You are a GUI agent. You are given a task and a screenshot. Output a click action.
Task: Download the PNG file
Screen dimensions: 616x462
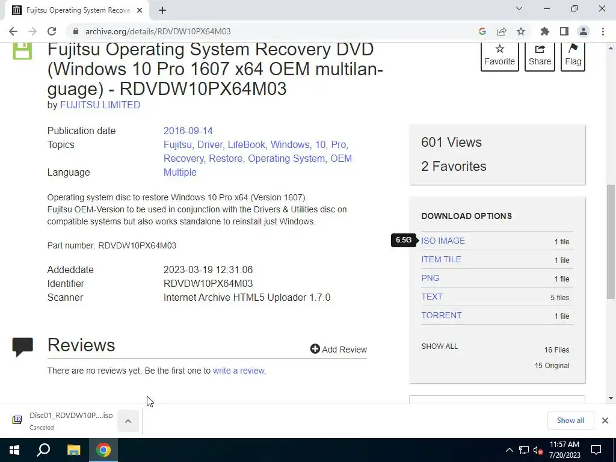pos(430,278)
